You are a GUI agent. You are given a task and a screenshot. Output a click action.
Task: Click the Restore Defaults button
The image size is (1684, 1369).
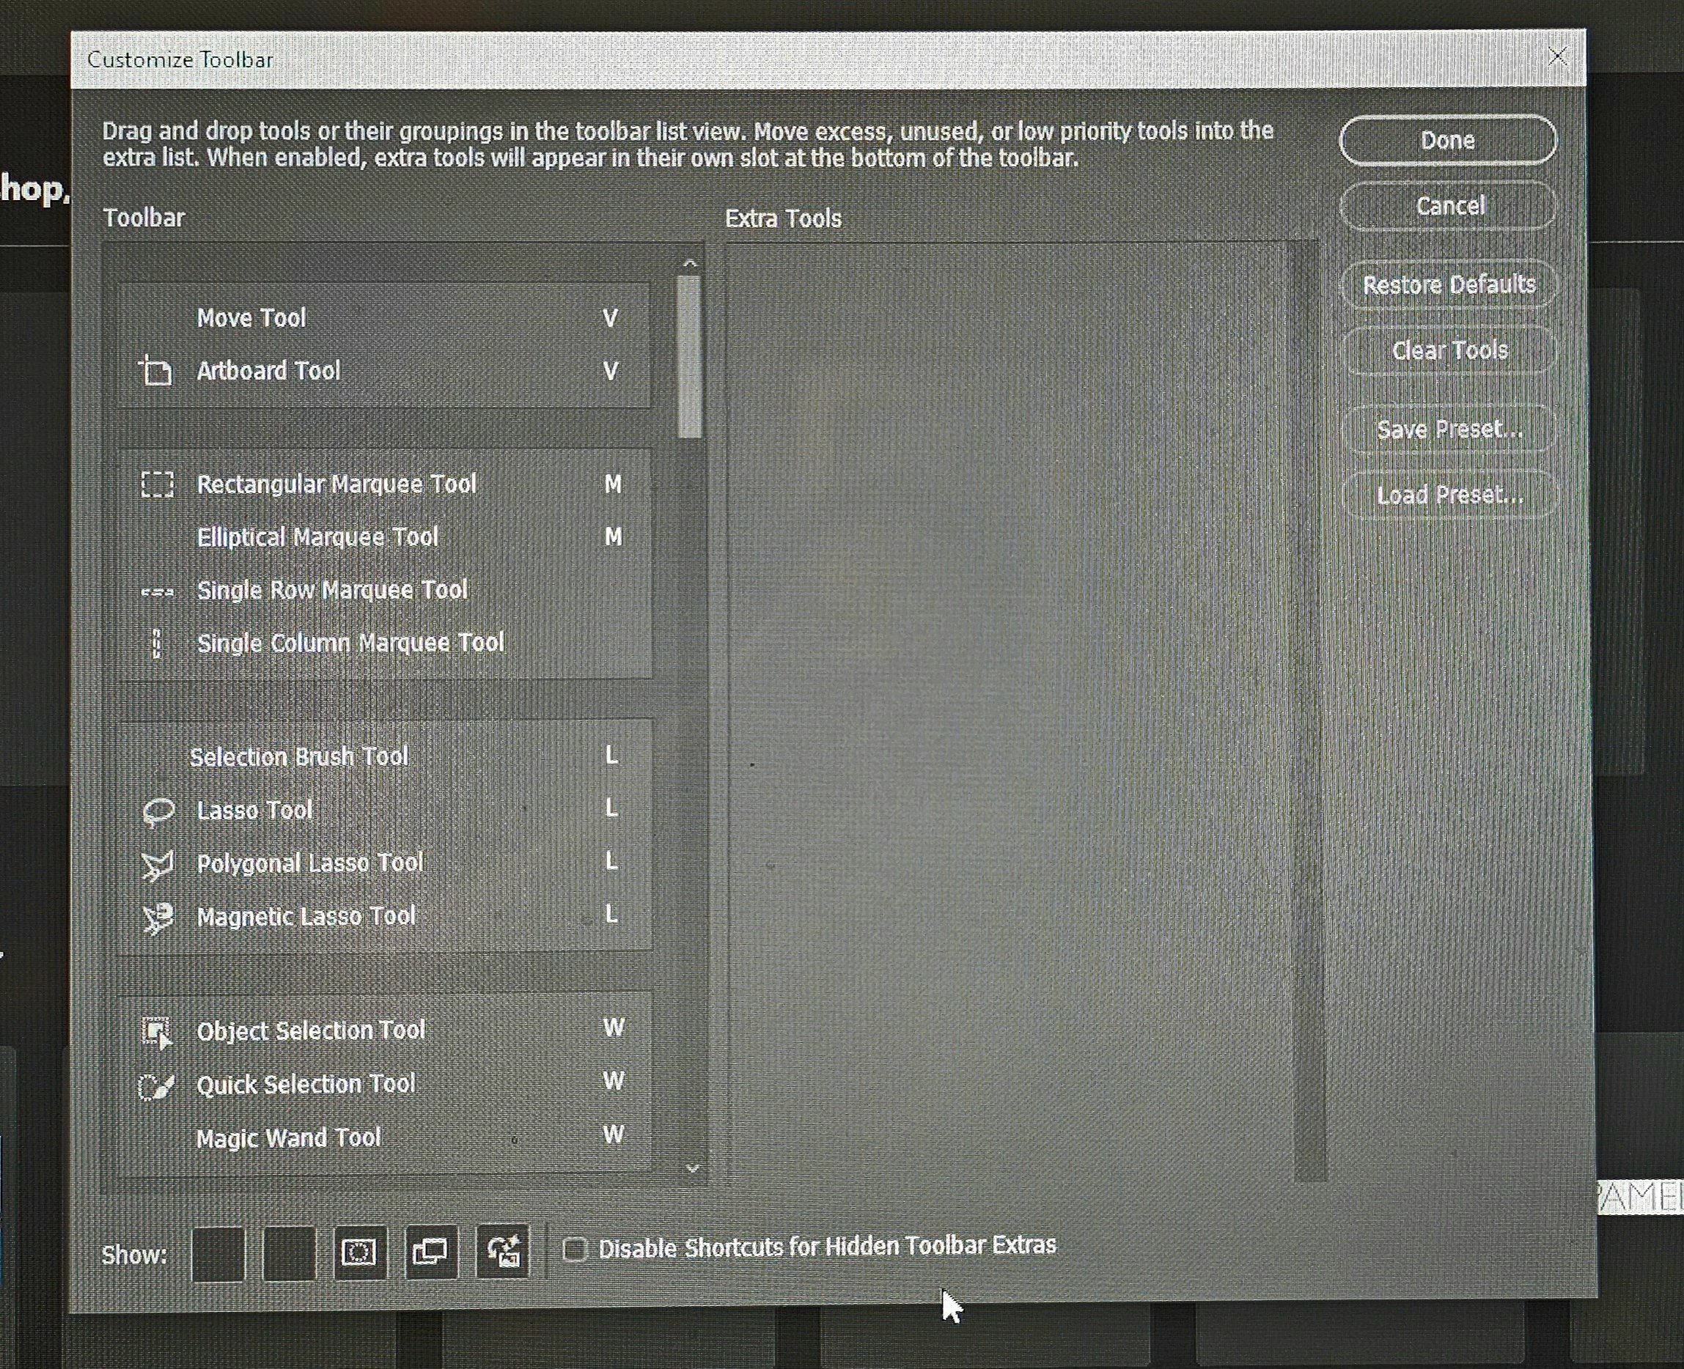[x=1449, y=284]
